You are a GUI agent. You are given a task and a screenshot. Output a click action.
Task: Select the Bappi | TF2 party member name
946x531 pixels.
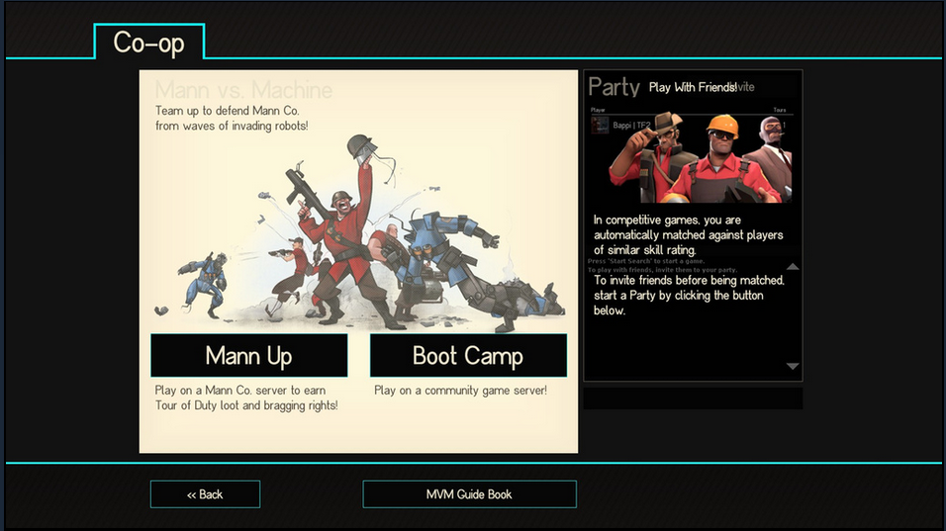pos(631,126)
